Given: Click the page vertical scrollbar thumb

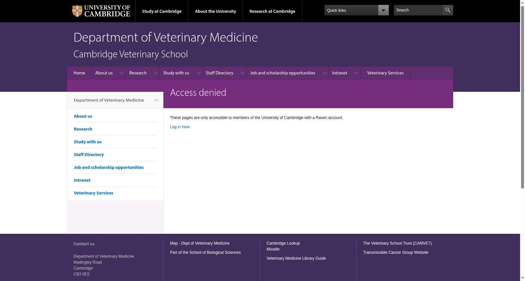Looking at the screenshot, I should (522, 97).
